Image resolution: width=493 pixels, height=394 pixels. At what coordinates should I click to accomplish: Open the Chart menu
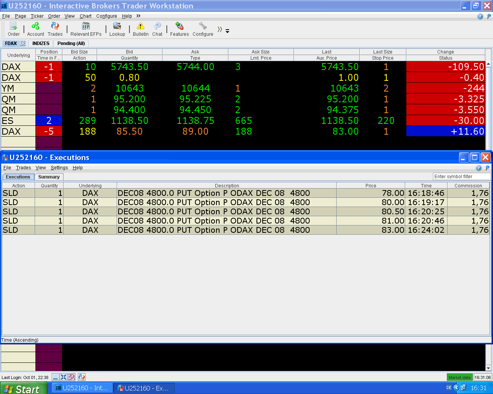pos(86,16)
